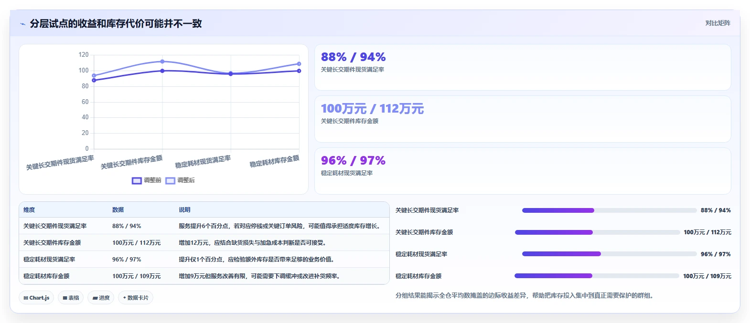Click table cell 关键长交期件现货满足率
This screenshot has height=323, width=750.
click(55, 226)
